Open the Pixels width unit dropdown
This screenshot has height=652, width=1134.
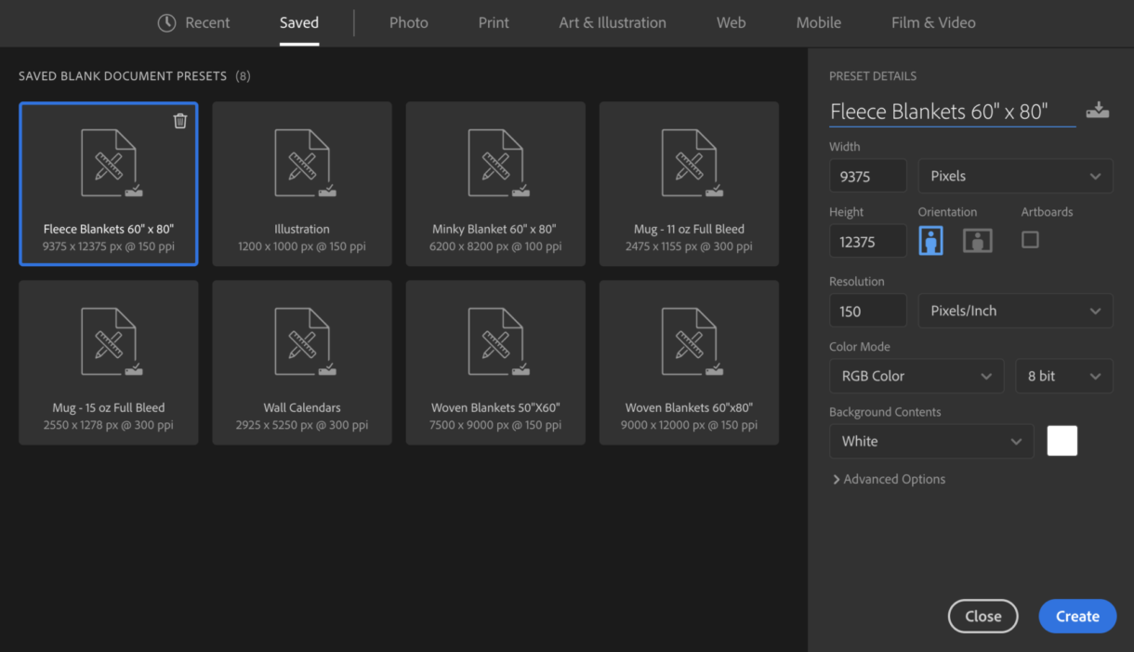pos(1015,176)
